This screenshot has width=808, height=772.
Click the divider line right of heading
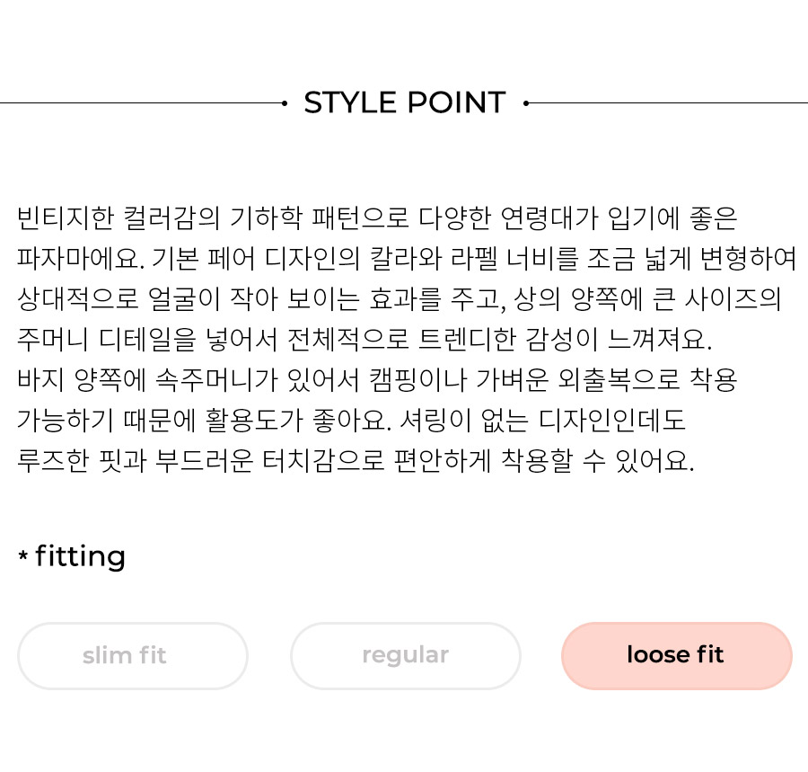(x=668, y=103)
